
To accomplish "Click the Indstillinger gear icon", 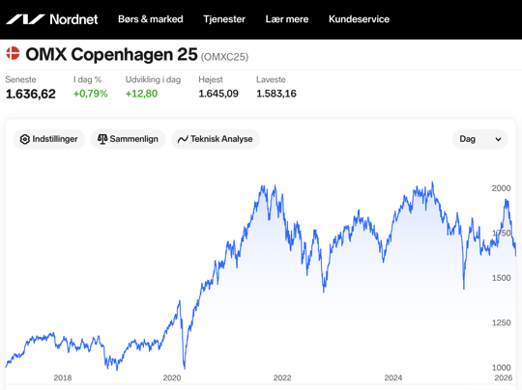I will pyautogui.click(x=24, y=139).
